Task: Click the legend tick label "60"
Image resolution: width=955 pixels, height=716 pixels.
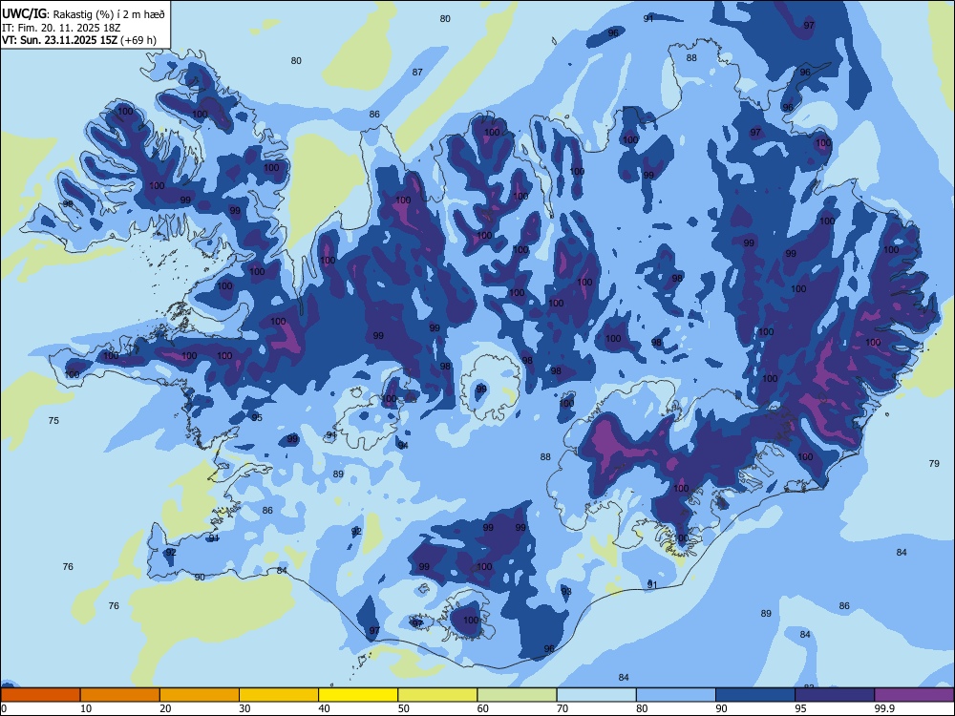Action: point(483,708)
